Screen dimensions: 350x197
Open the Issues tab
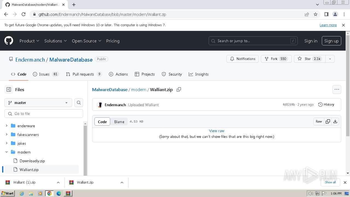click(x=44, y=74)
